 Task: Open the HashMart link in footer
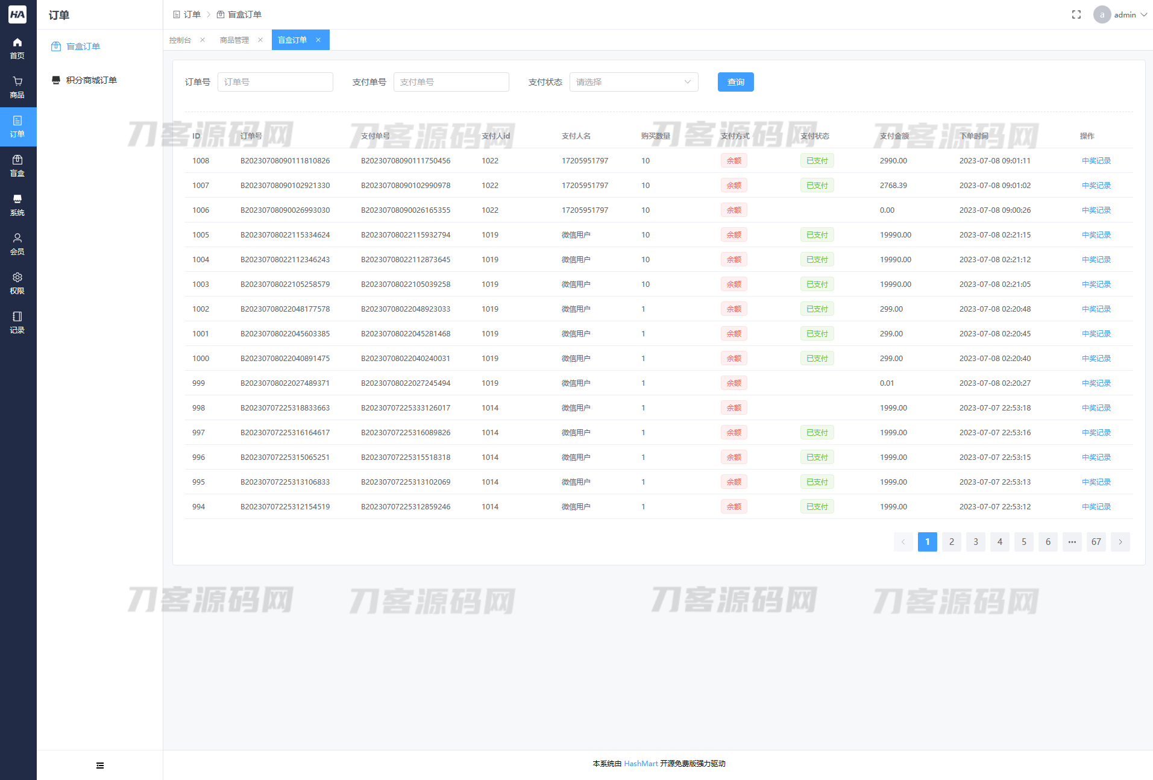pos(641,764)
